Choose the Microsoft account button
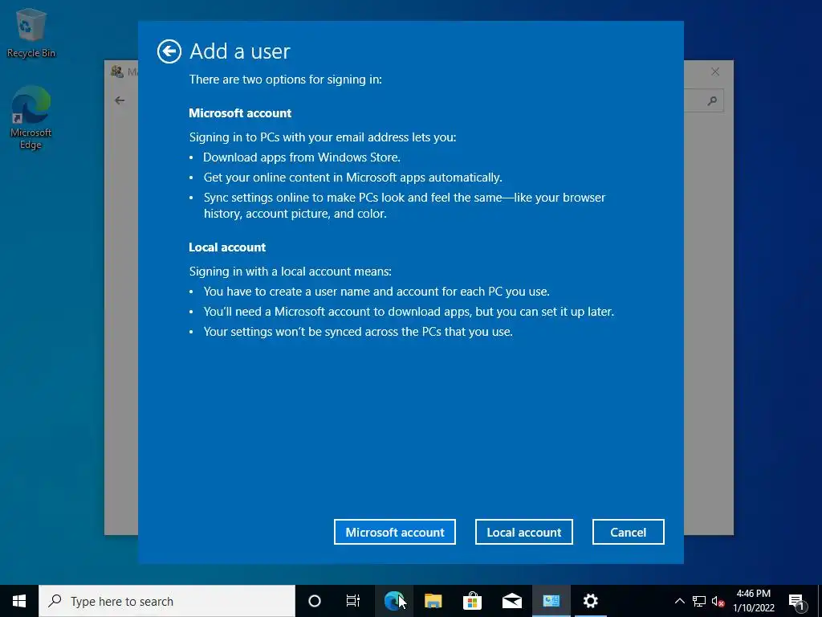 pyautogui.click(x=395, y=532)
